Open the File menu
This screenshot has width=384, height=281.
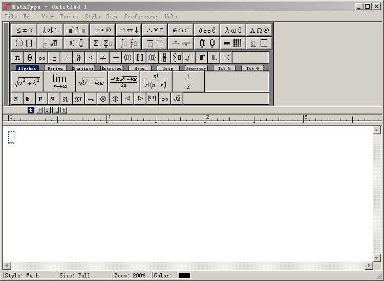pos(11,17)
